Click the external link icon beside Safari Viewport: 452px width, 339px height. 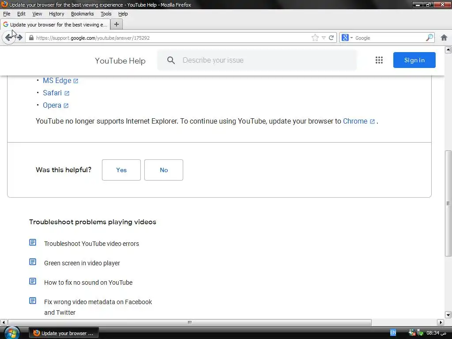coord(67,93)
